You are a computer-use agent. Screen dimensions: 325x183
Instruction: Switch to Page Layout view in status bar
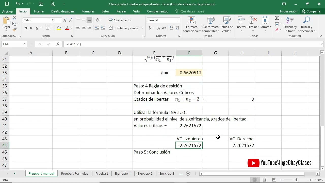pyautogui.click(x=265, y=180)
